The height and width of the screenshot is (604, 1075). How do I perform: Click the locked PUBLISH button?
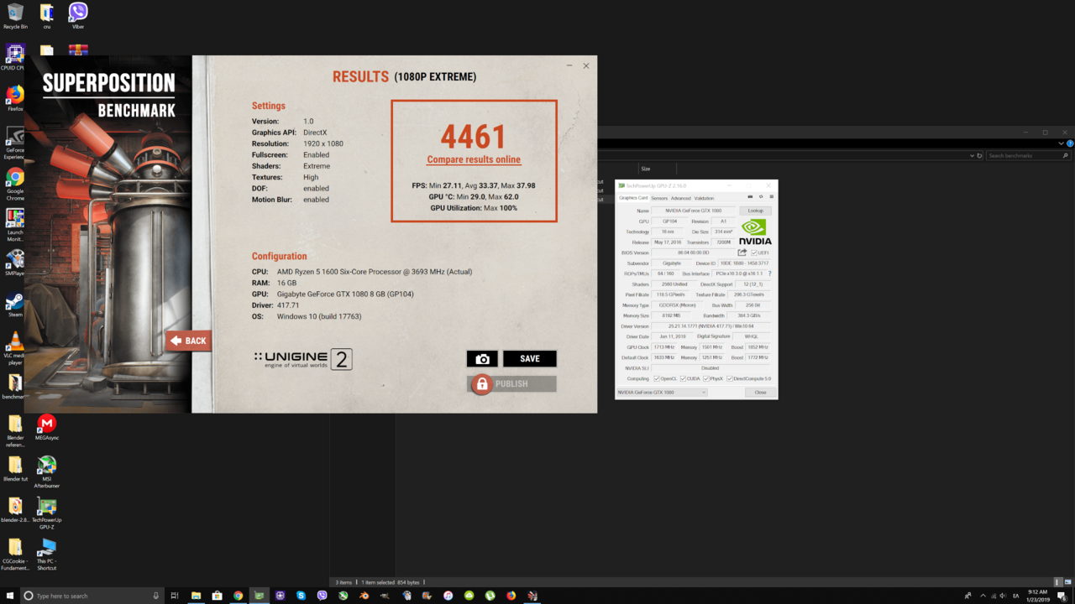pyautogui.click(x=511, y=383)
